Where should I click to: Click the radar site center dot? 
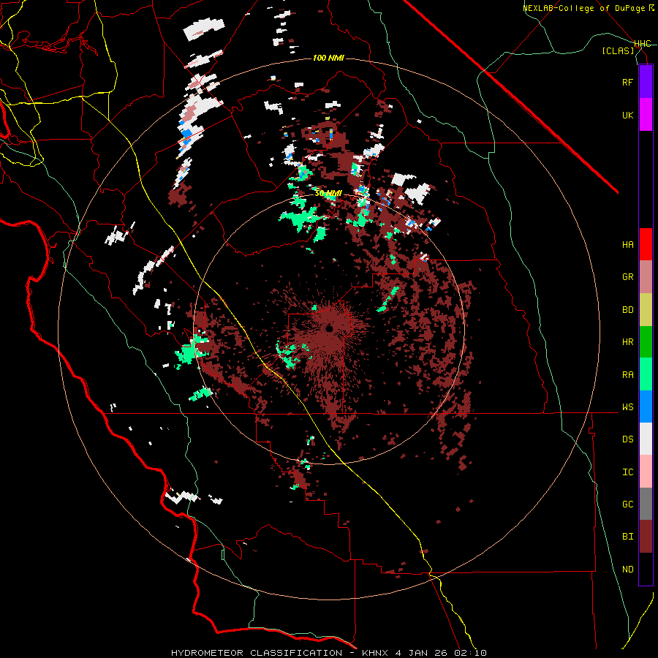pos(330,328)
